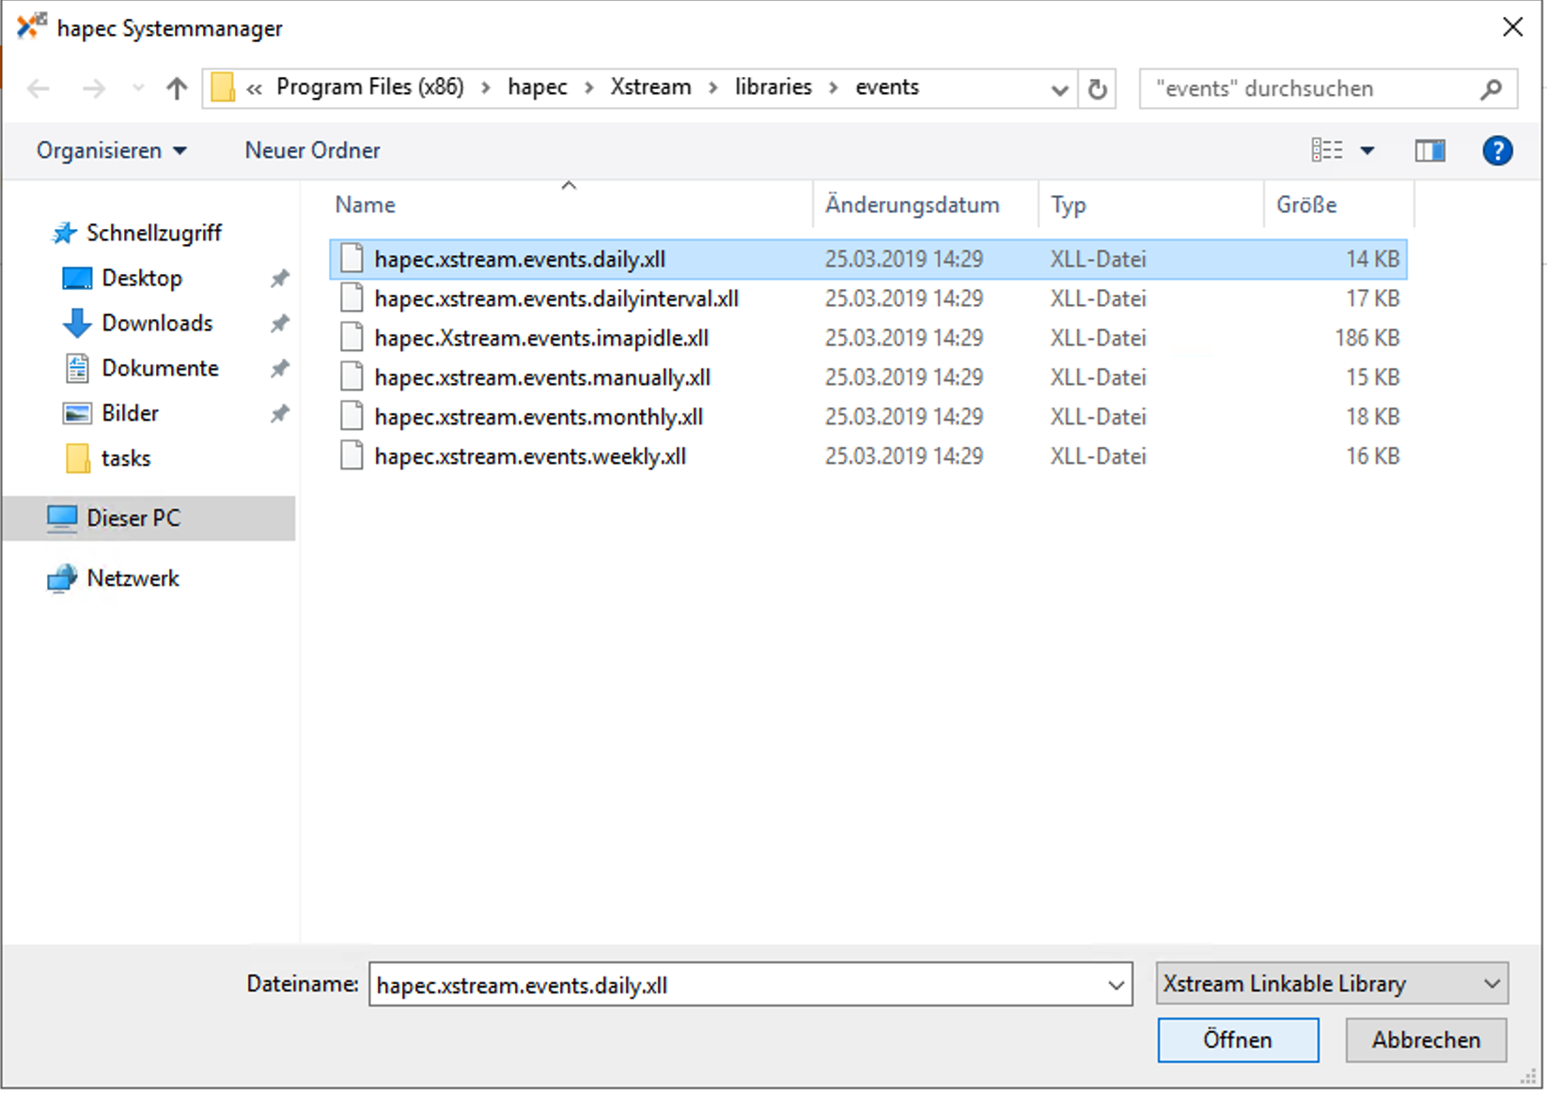Open the tasks folder shortcut
This screenshot has width=1547, height=1093.
(126, 458)
